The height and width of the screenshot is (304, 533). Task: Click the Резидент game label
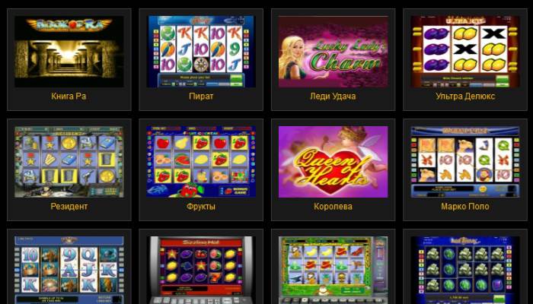69,206
